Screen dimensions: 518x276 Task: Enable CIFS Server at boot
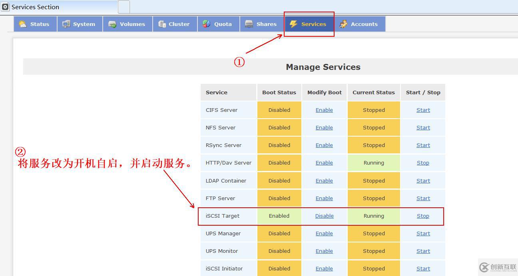324,110
